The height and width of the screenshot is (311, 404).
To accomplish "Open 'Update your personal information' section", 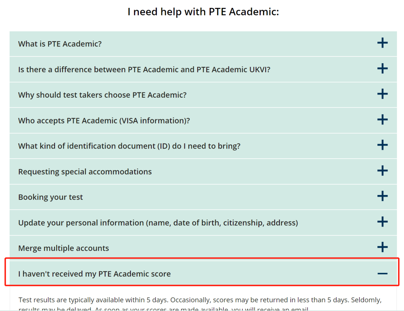I will click(x=158, y=223).
